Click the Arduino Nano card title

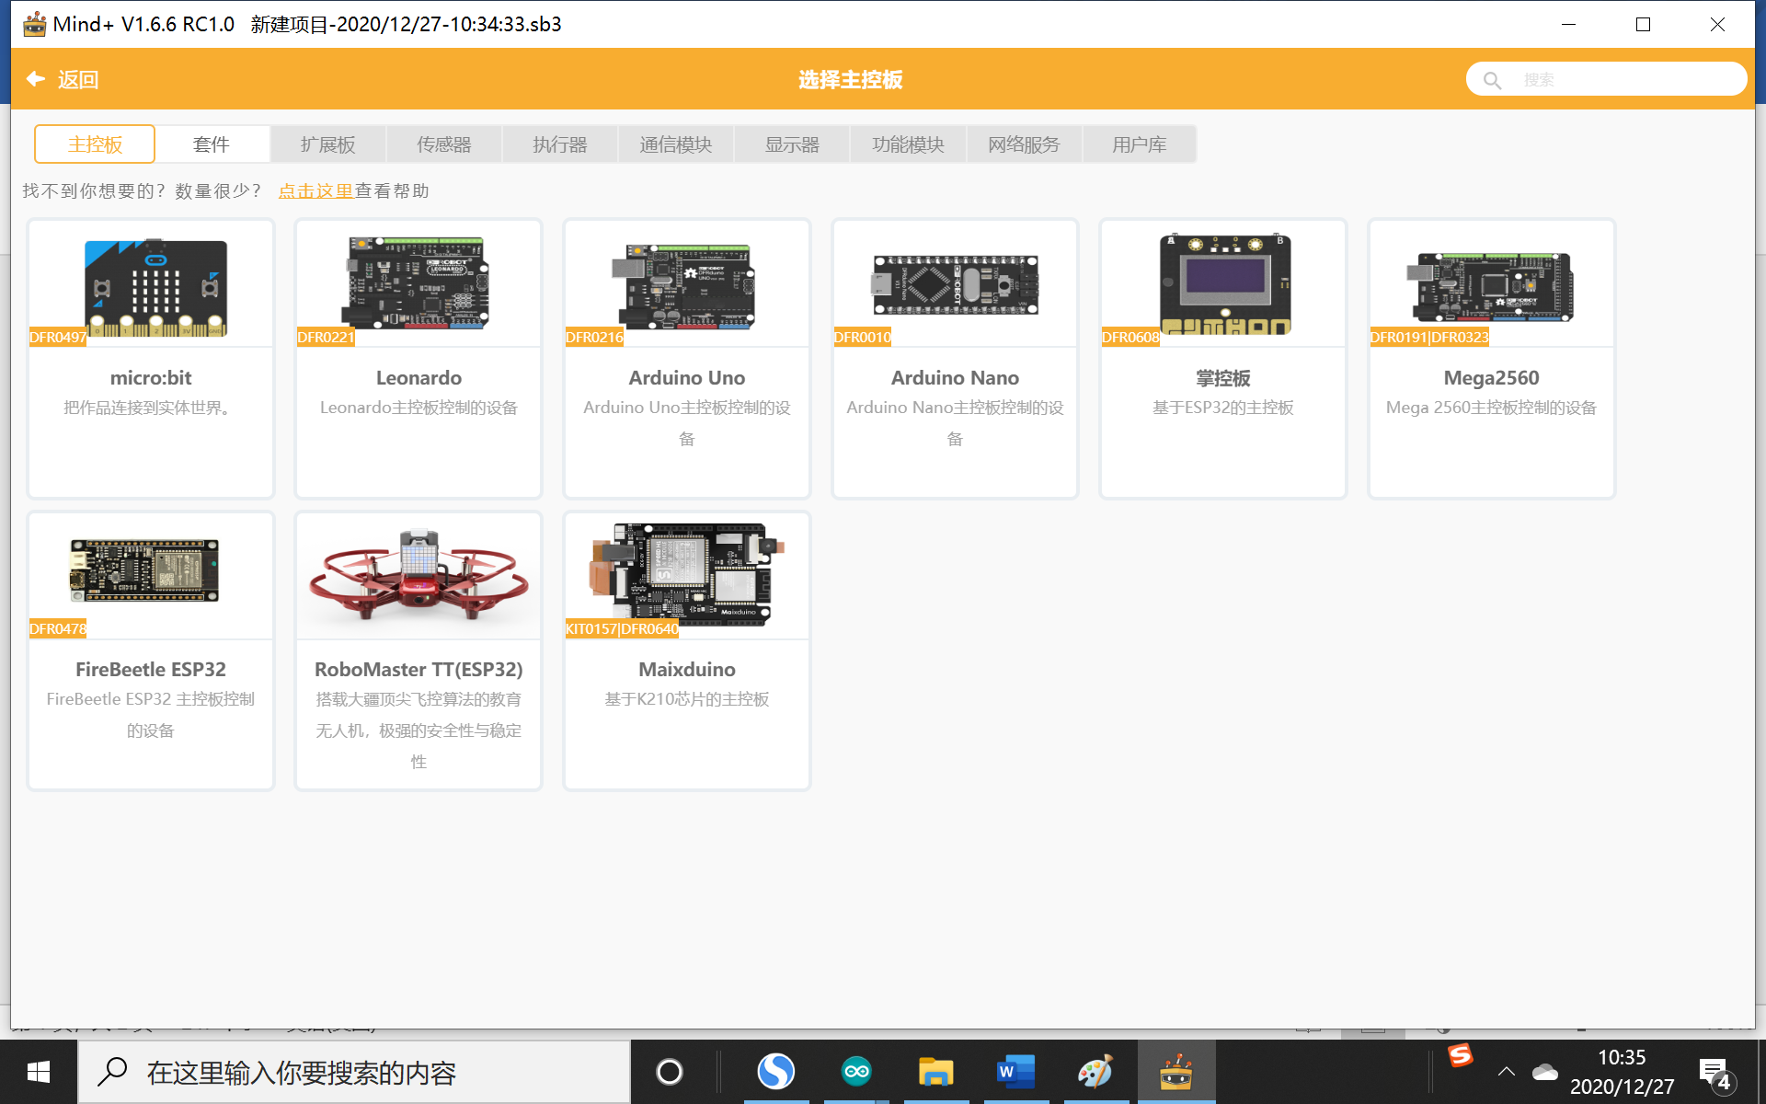point(955,378)
